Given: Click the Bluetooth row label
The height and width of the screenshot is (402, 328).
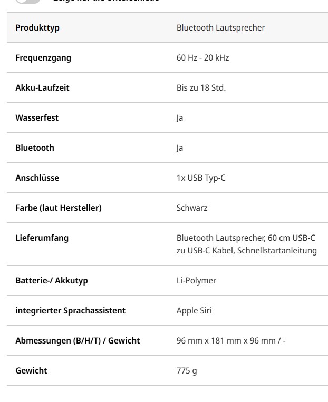Looking at the screenshot, I should click(35, 148).
